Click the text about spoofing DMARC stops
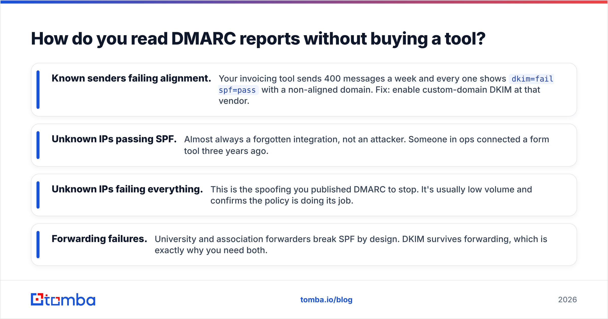The width and height of the screenshot is (608, 319). [x=371, y=195]
